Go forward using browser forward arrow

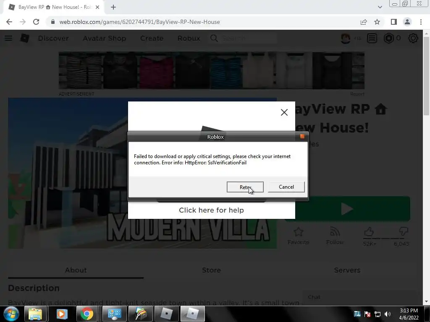tap(23, 22)
